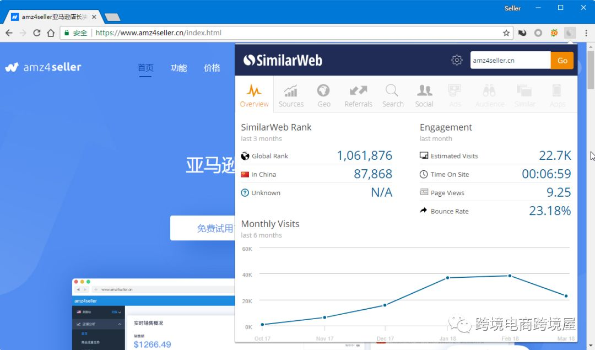Open SimilarWeb settings gear
The width and height of the screenshot is (595, 350).
click(x=457, y=60)
